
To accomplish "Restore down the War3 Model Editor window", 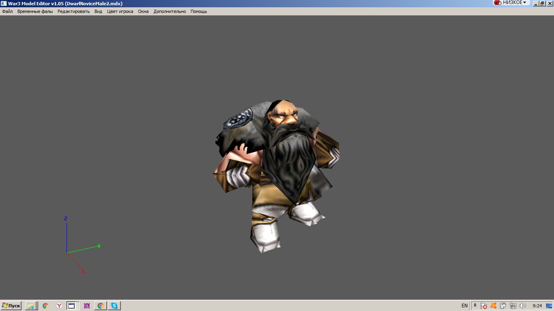I will click(x=542, y=3).
